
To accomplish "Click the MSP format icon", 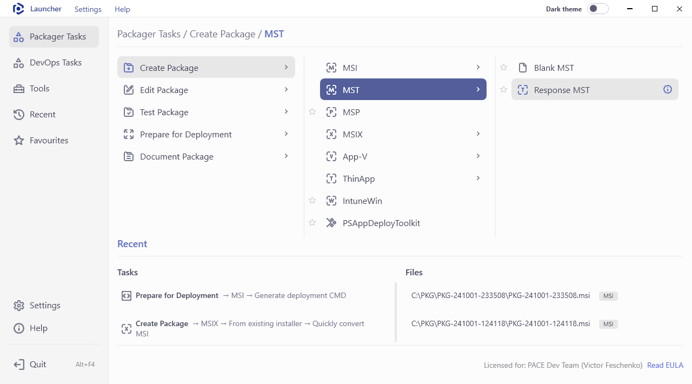I will 331,112.
